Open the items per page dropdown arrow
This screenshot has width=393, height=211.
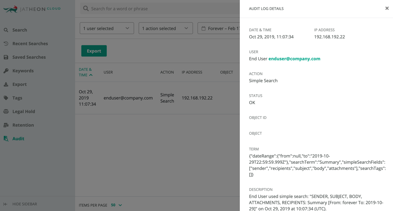point(120,205)
